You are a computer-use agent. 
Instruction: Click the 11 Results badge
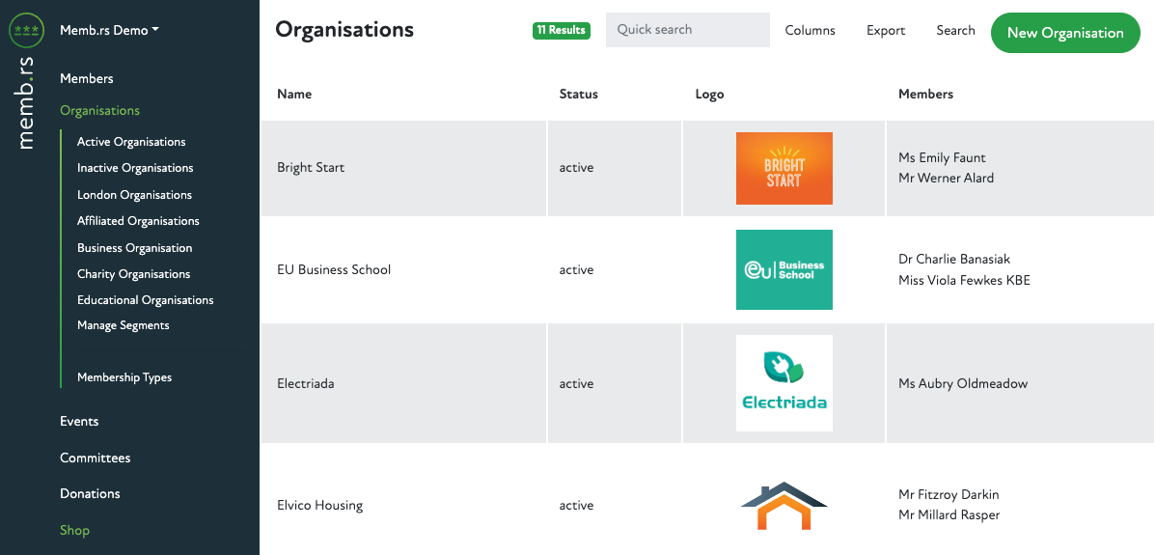click(x=561, y=31)
